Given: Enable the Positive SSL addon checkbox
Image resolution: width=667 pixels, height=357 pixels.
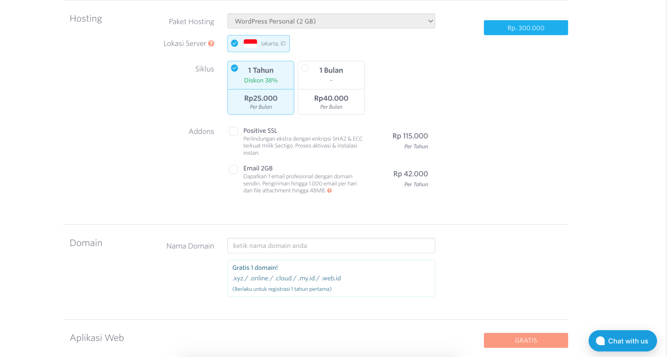Looking at the screenshot, I should point(233,131).
